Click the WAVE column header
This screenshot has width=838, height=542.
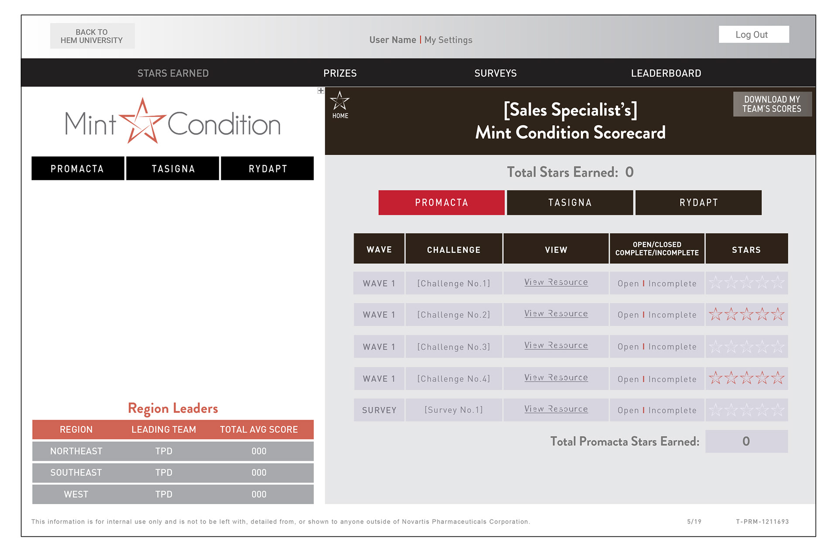[x=379, y=249]
